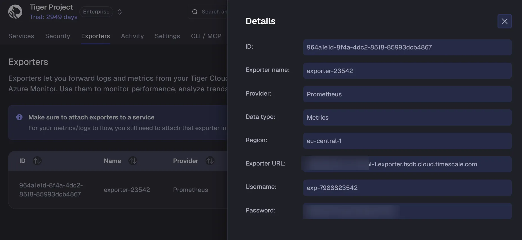This screenshot has width=522, height=240.
Task: Focus the search input field
Action: (208, 12)
